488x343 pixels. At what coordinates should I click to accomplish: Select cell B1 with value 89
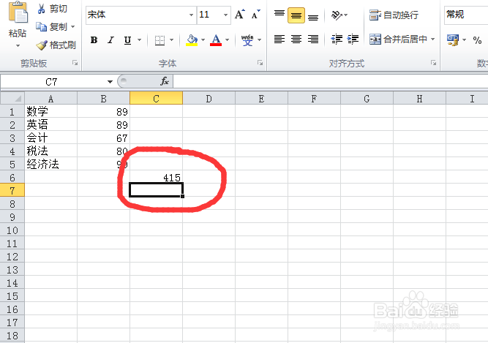tap(103, 111)
